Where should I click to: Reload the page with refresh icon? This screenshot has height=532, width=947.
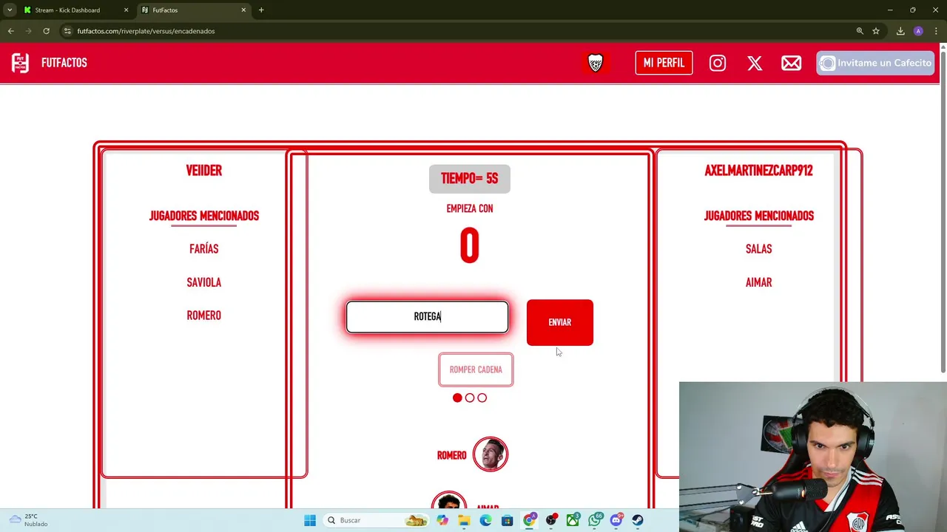(46, 31)
